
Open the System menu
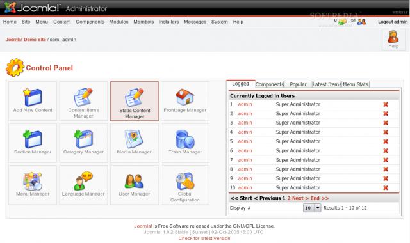(219, 22)
